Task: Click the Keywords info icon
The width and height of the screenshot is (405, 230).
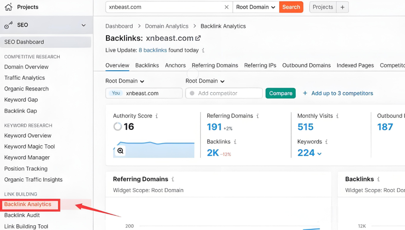Action: 327,142
